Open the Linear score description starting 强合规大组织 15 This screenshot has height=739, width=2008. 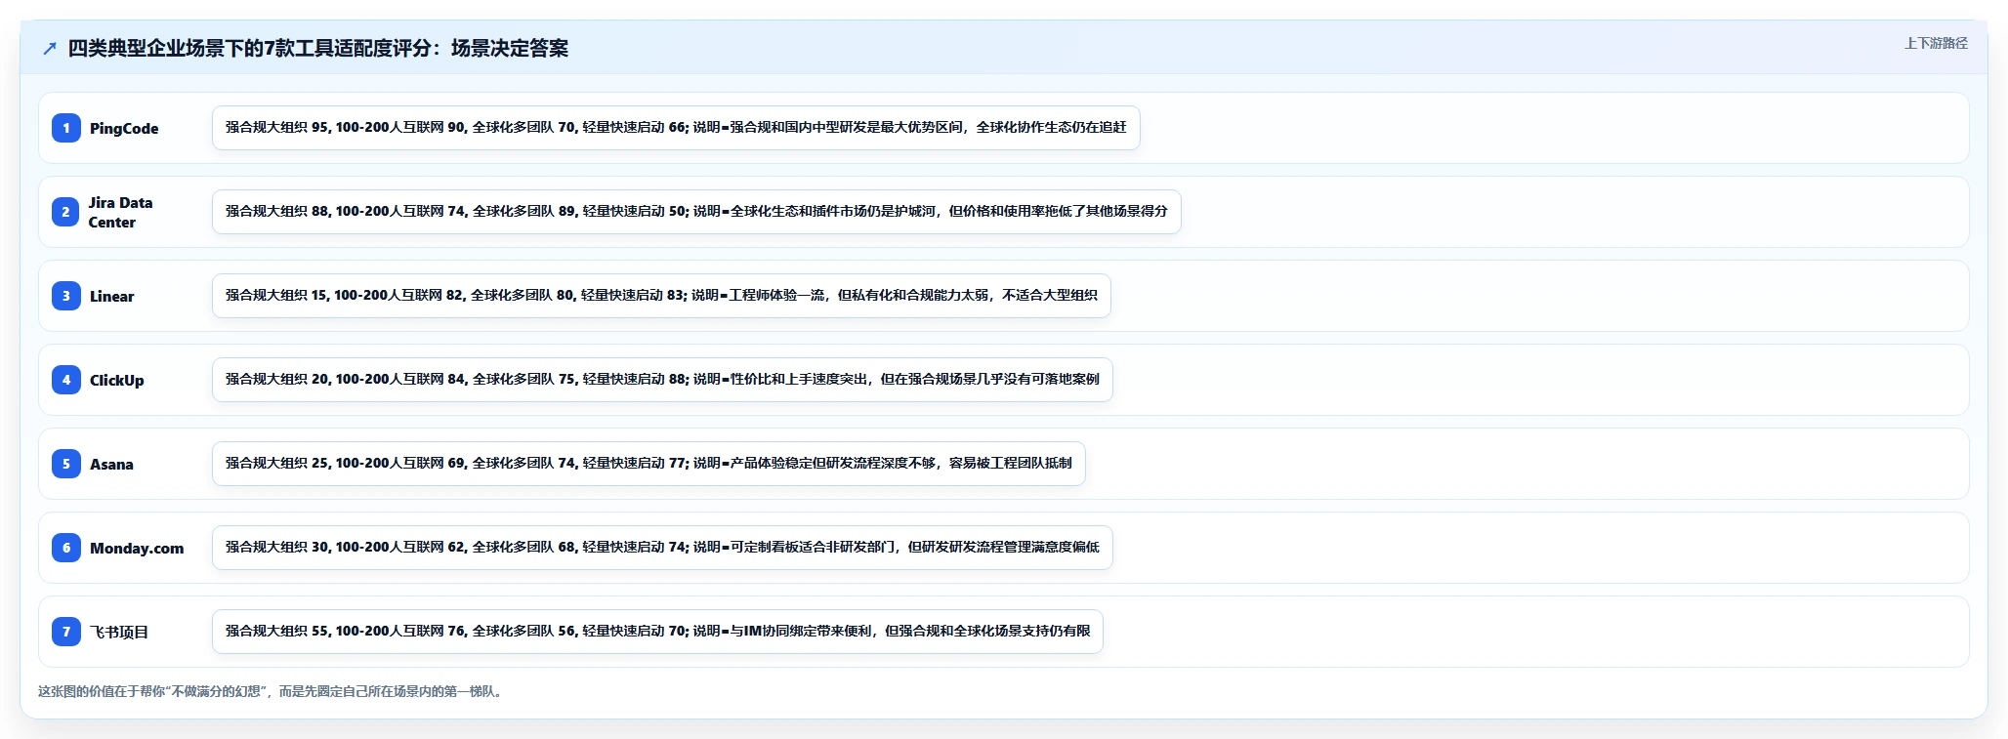[x=661, y=296]
